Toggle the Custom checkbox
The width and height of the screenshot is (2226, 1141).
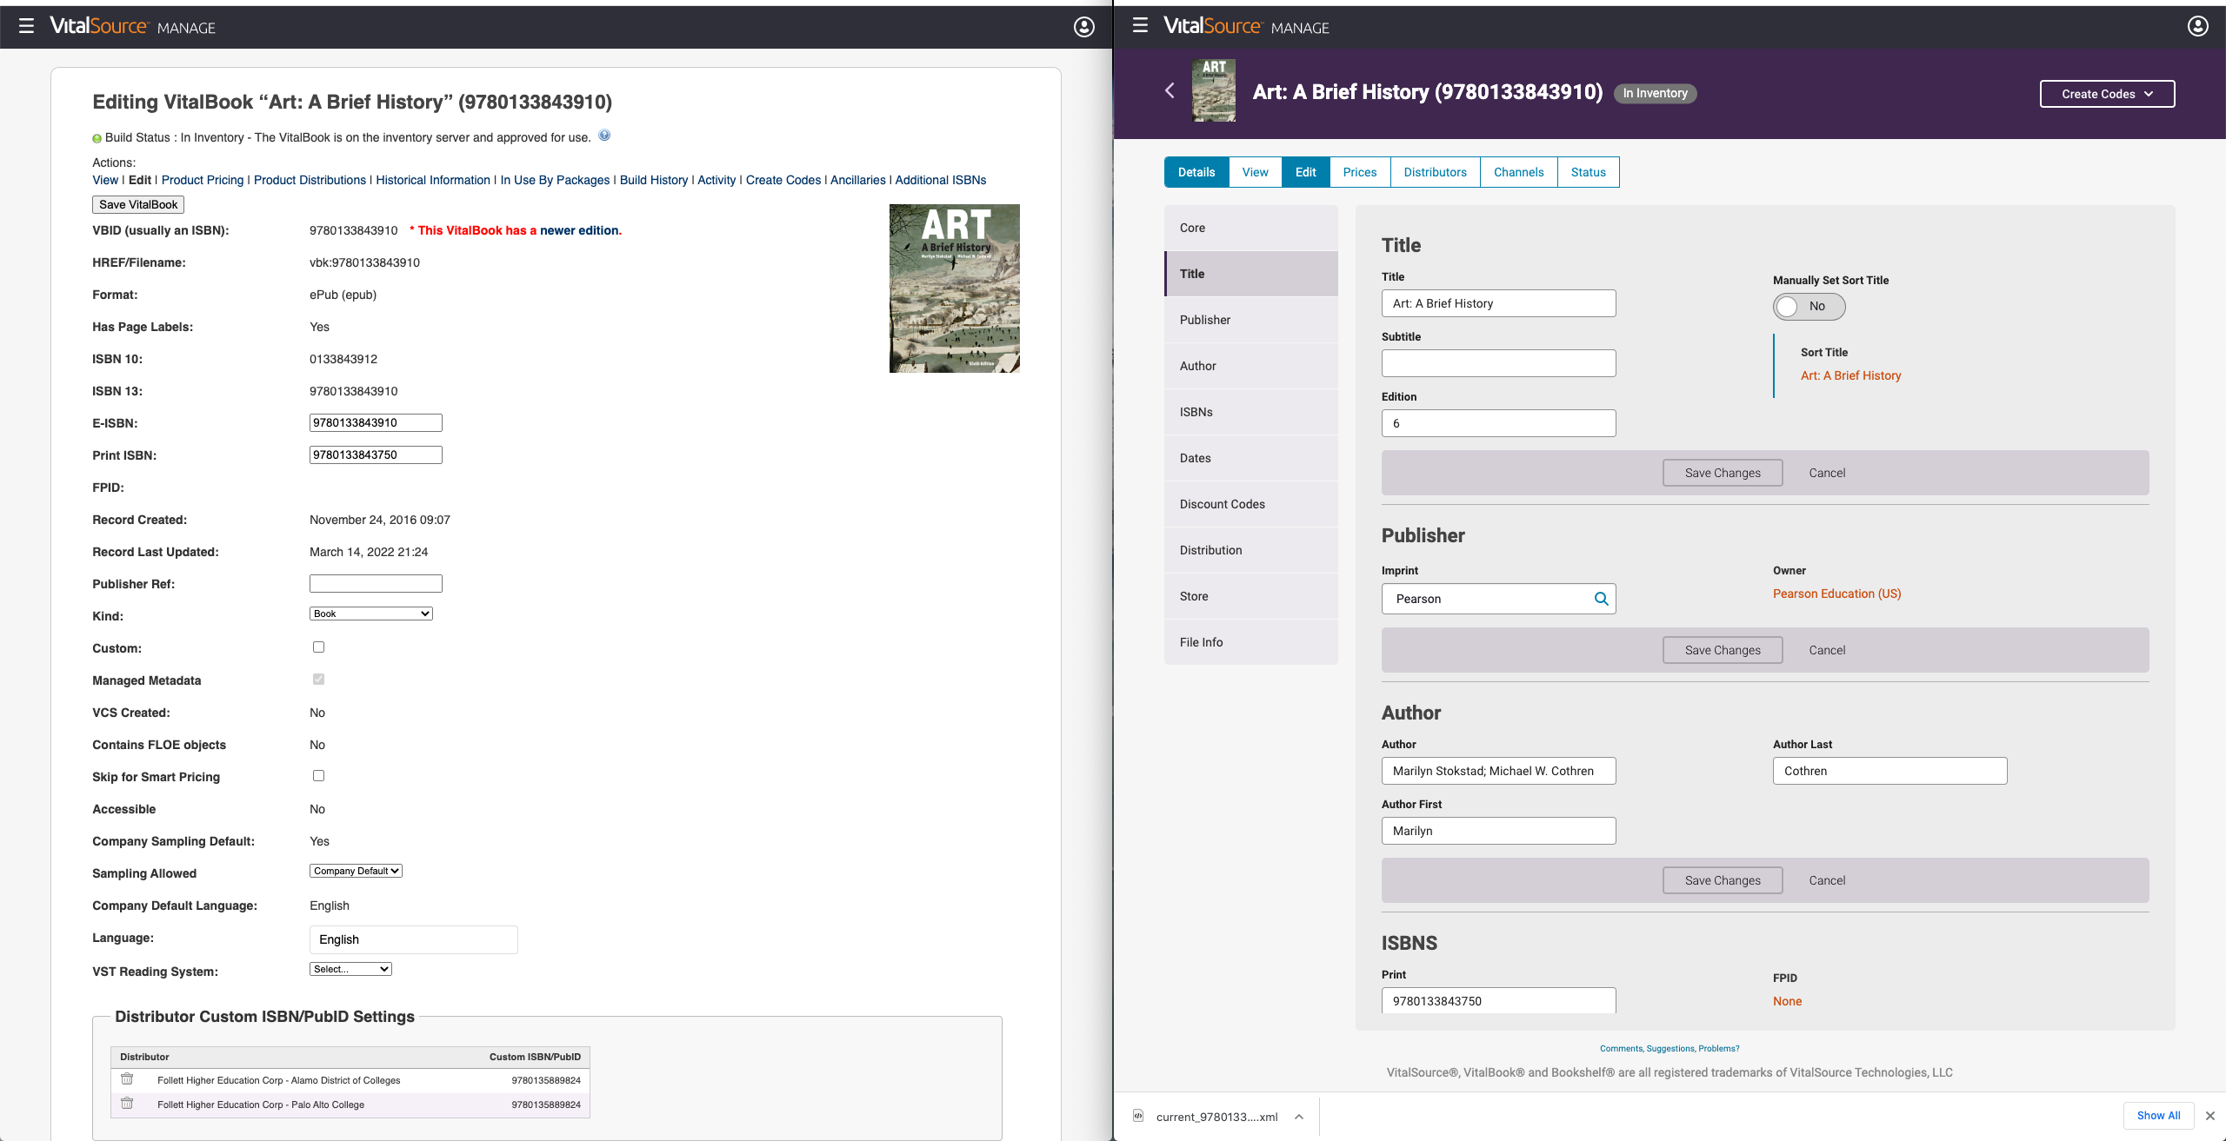[318, 647]
